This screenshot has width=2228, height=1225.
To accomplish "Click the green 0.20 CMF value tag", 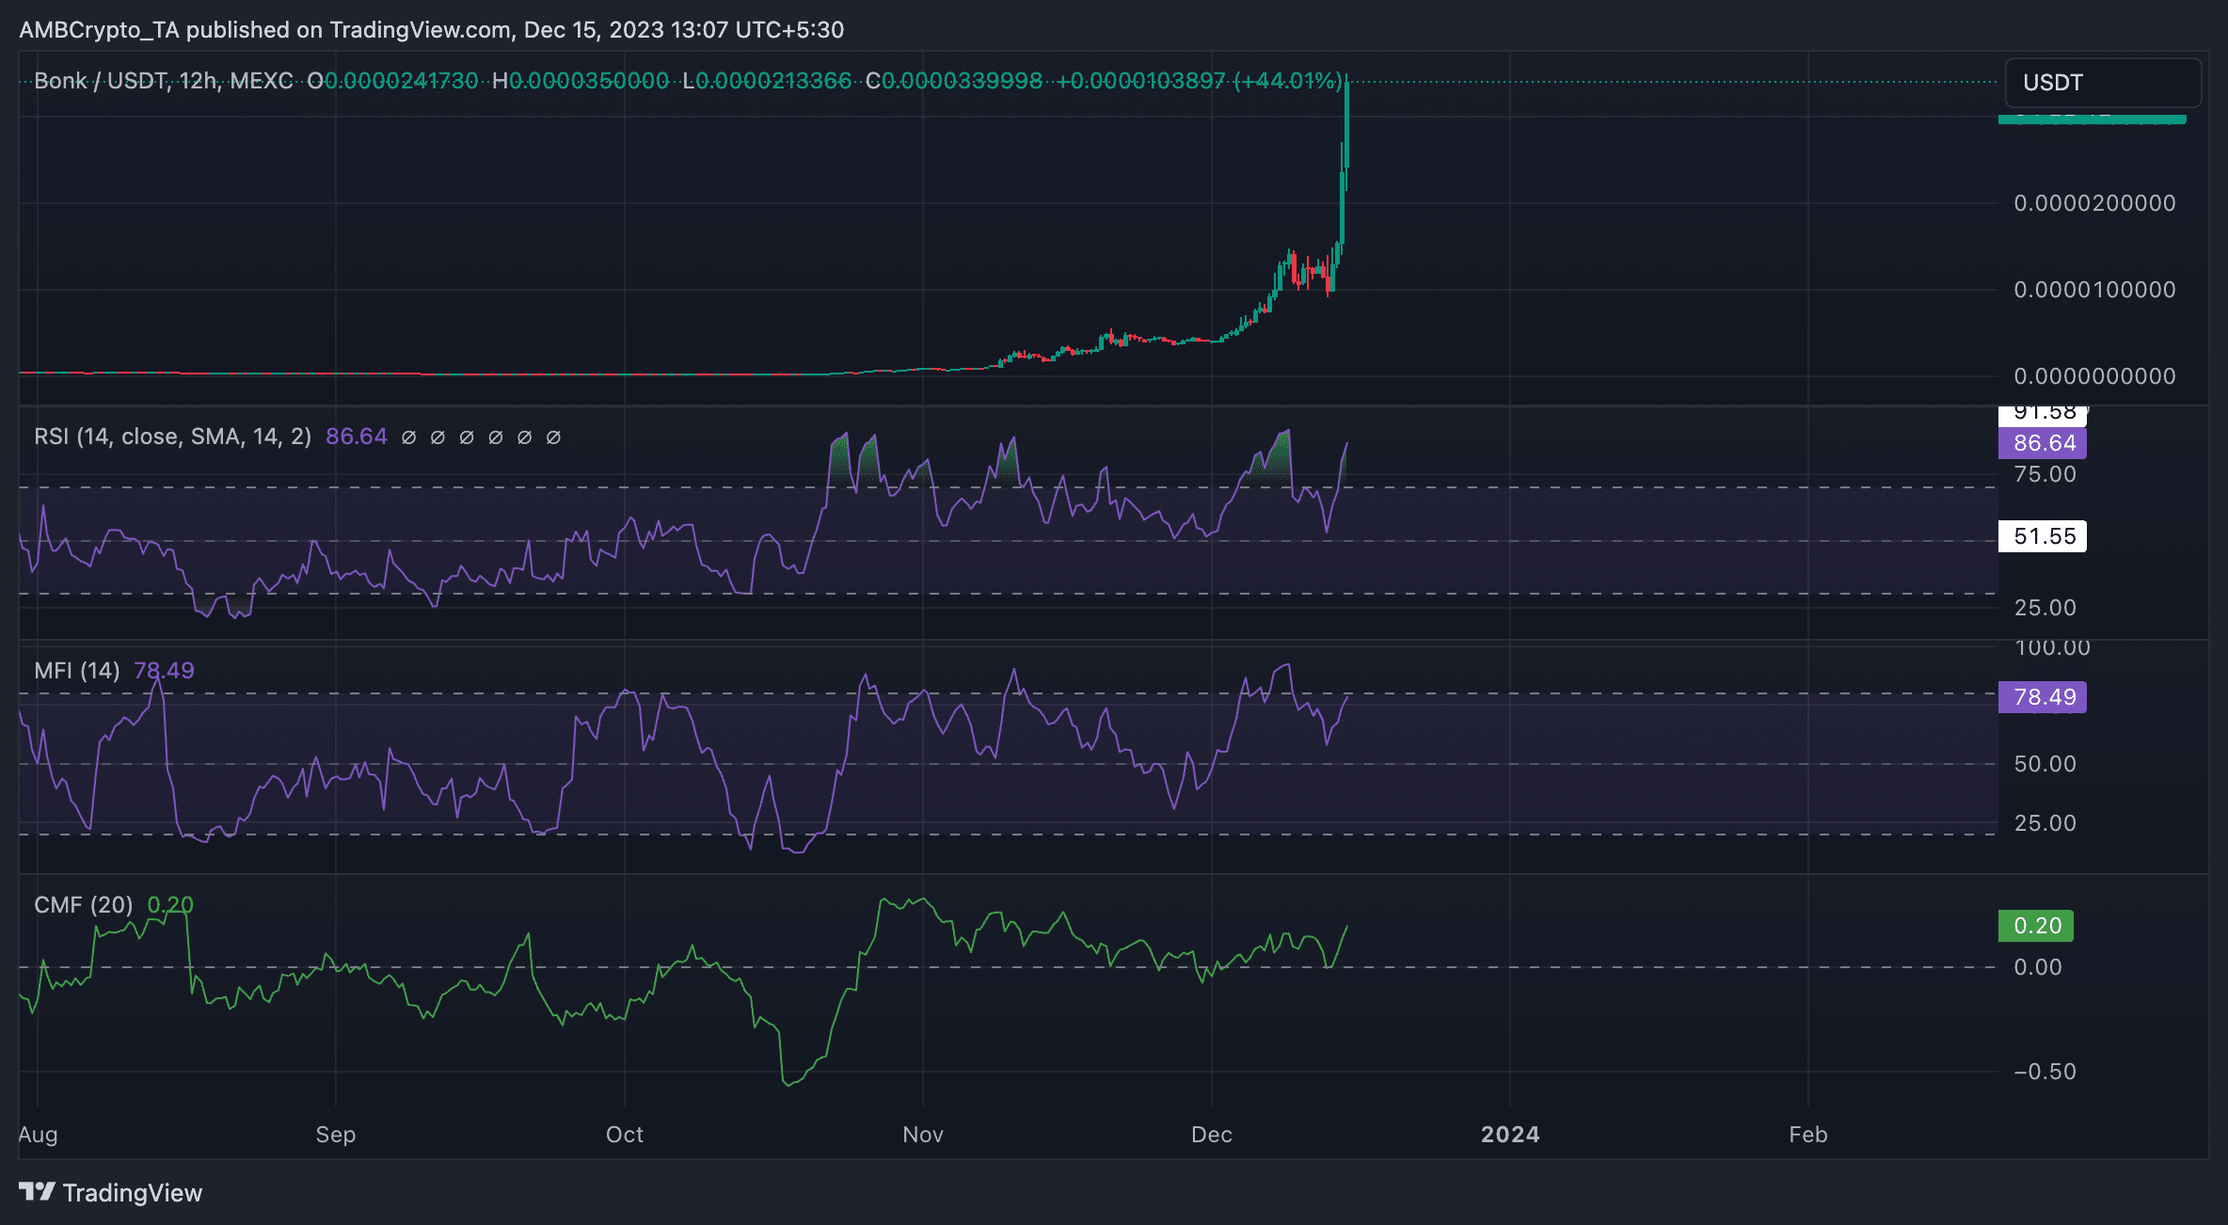I will pyautogui.click(x=2036, y=926).
